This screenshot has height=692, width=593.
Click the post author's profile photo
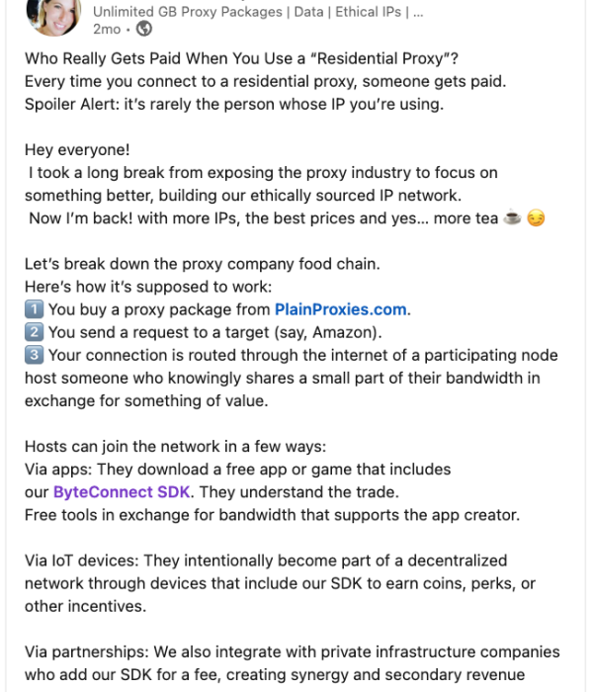[54, 16]
